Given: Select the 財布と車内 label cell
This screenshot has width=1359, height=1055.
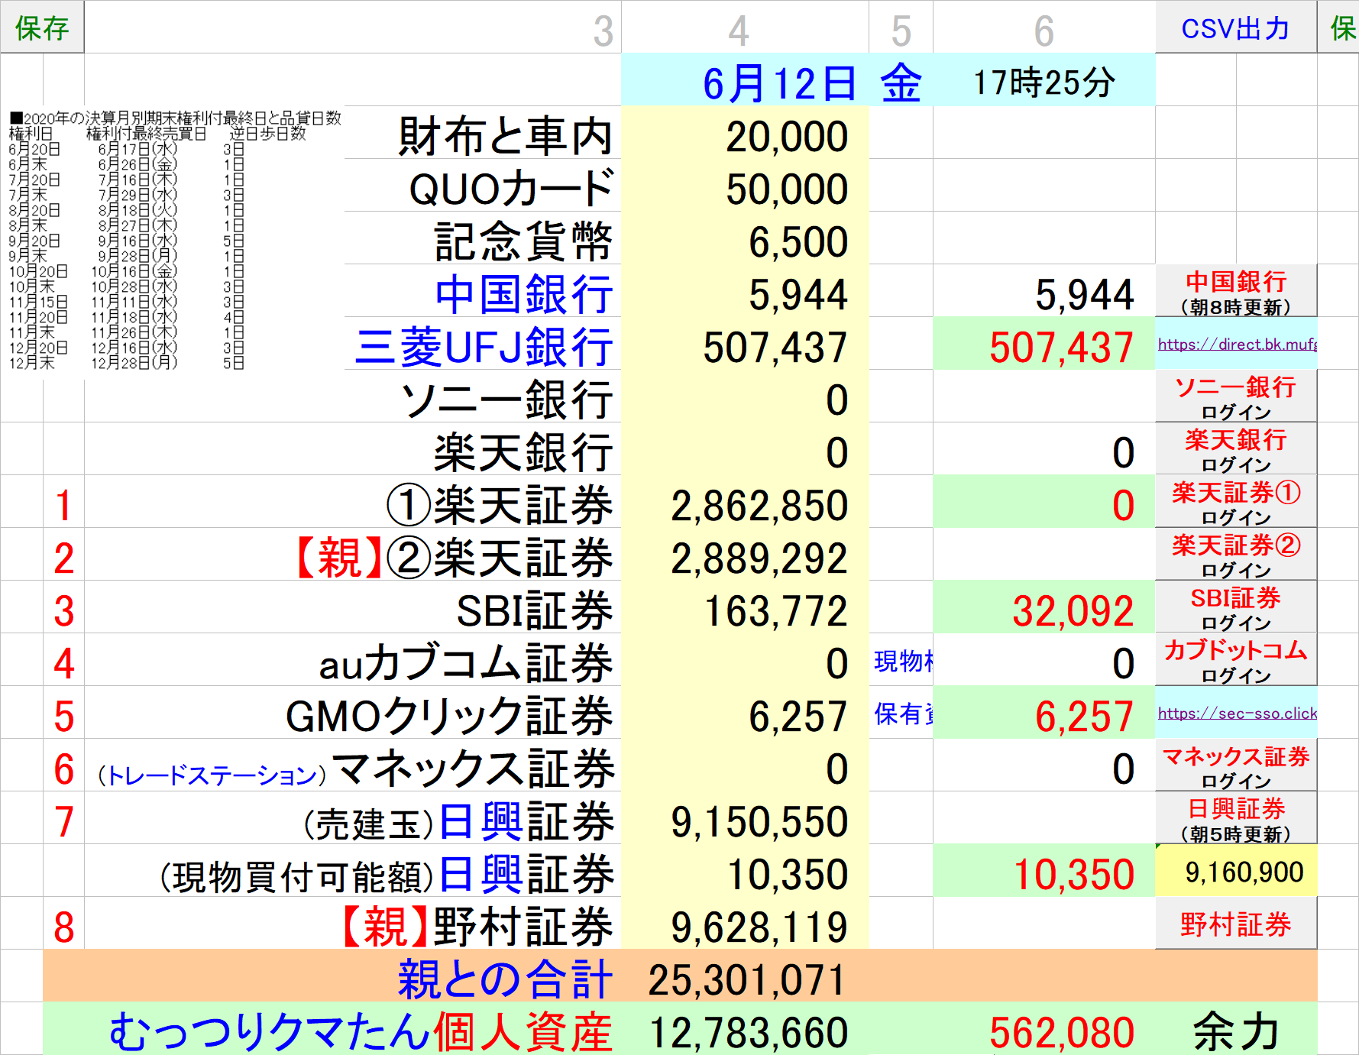Looking at the screenshot, I should (482, 133).
